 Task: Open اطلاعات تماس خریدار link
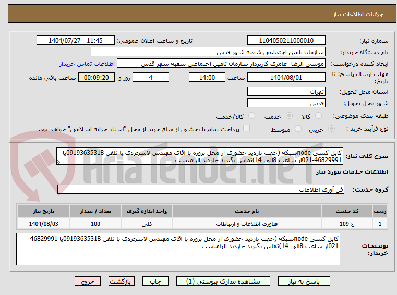(87, 64)
